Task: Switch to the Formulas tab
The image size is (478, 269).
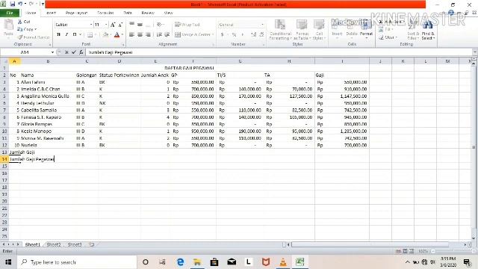Action: pos(105,13)
